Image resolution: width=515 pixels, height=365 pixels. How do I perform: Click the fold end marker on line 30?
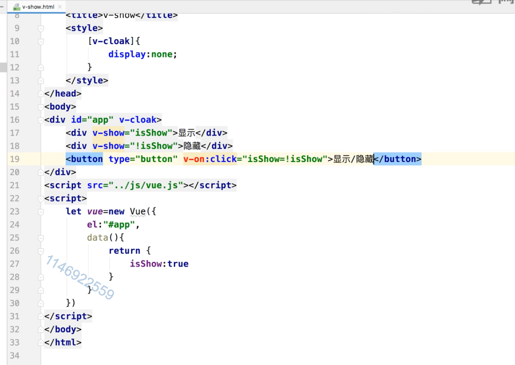[x=41, y=304]
